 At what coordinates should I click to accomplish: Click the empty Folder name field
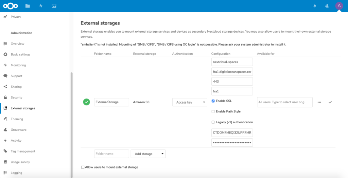pos(111,154)
